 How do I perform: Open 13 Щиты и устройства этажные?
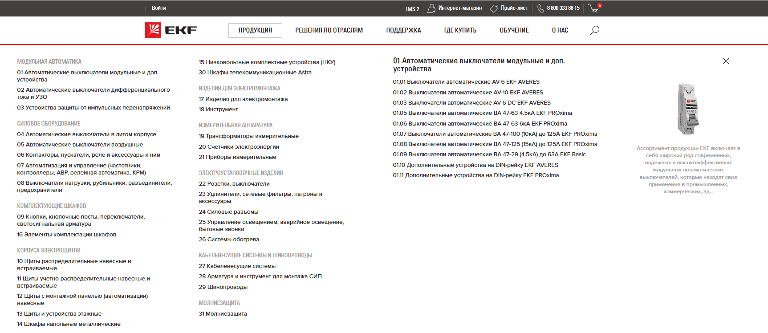[59, 314]
